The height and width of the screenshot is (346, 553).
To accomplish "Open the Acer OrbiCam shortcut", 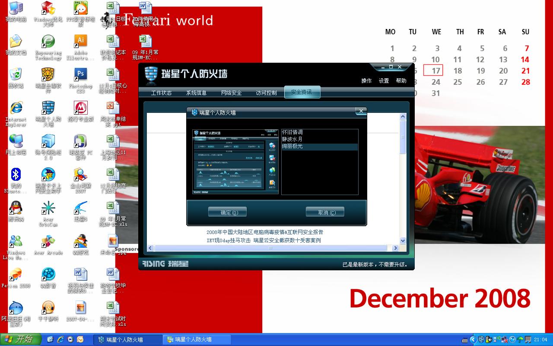I will pyautogui.click(x=48, y=214).
